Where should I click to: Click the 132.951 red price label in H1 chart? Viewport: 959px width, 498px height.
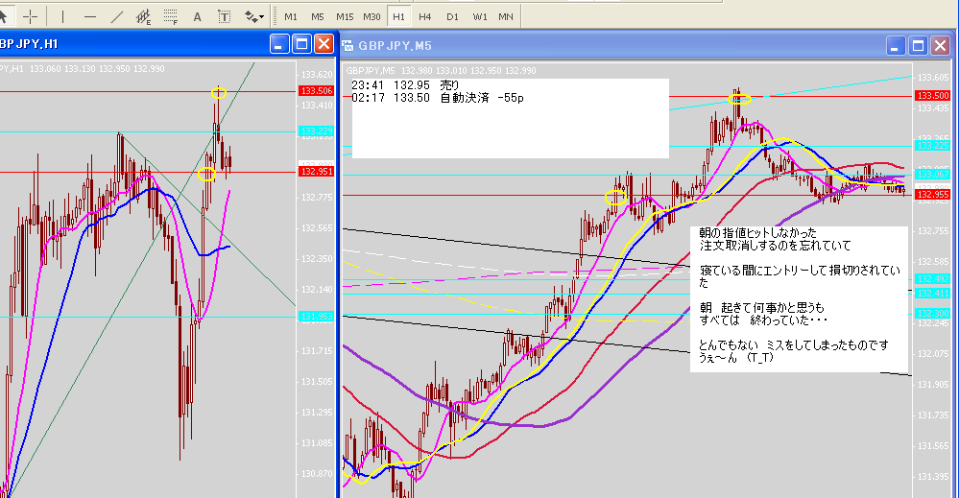coord(316,172)
